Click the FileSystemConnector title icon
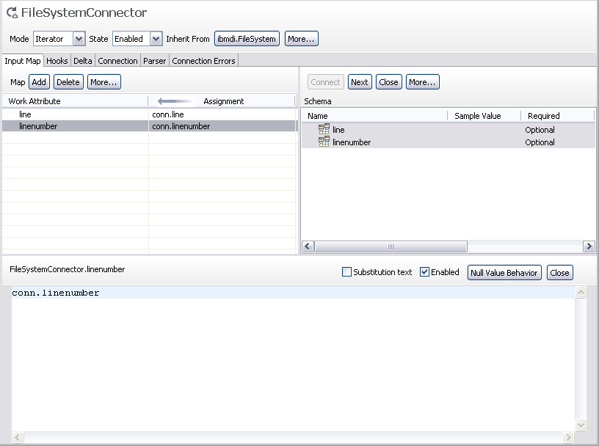 point(12,12)
